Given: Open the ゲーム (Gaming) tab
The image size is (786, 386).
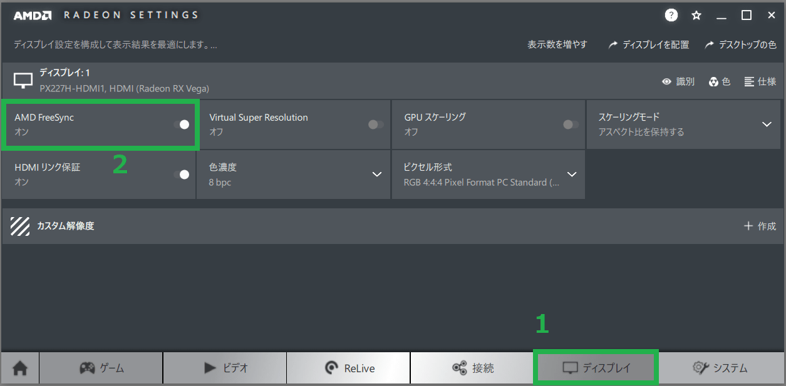Looking at the screenshot, I should [101, 368].
